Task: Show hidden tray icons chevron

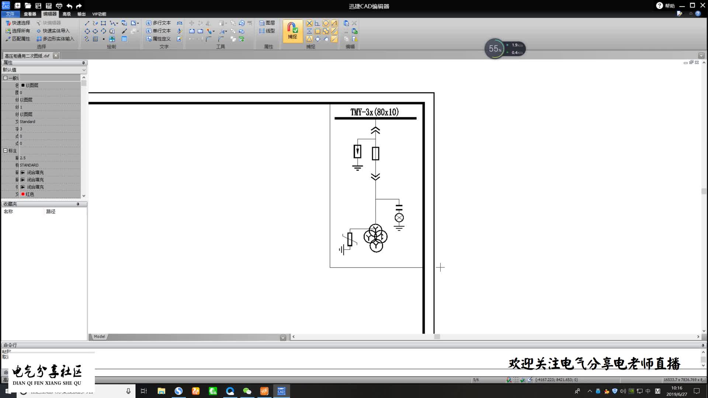Action: pos(590,391)
